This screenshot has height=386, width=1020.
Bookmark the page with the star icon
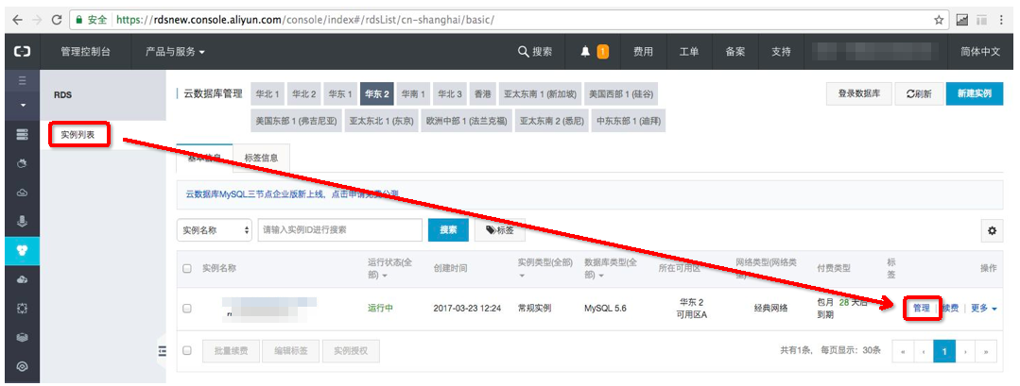click(939, 20)
